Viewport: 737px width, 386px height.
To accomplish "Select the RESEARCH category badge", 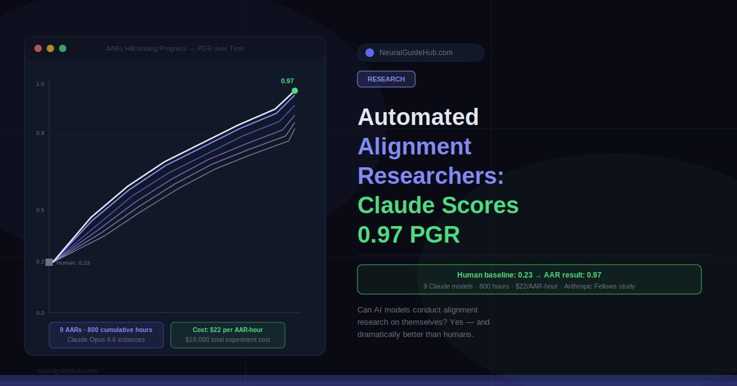I will (386, 79).
